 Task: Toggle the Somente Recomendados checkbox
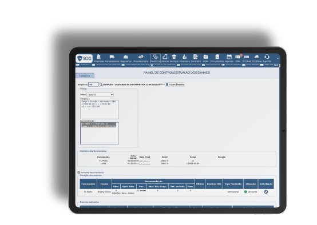click(x=78, y=172)
